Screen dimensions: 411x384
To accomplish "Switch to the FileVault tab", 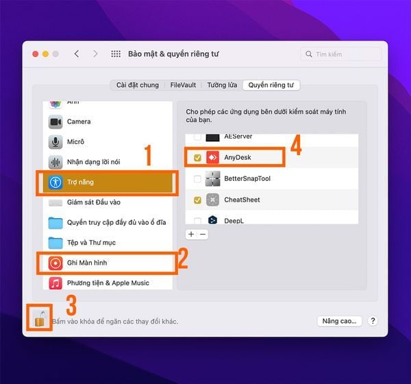I will tap(183, 85).
